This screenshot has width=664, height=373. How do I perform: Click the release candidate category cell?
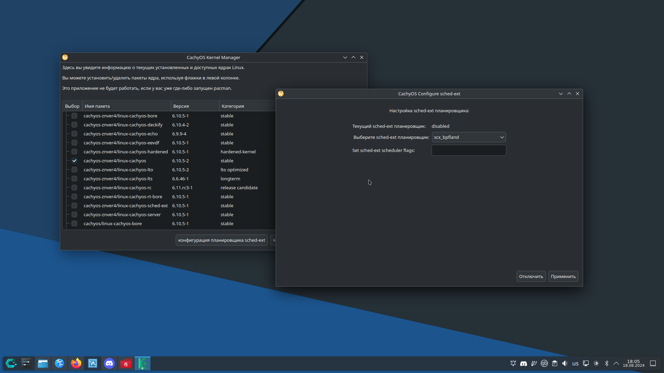click(x=239, y=188)
